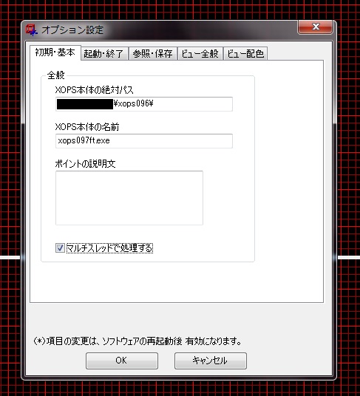Select the 初期・基本 tab

tap(55, 52)
